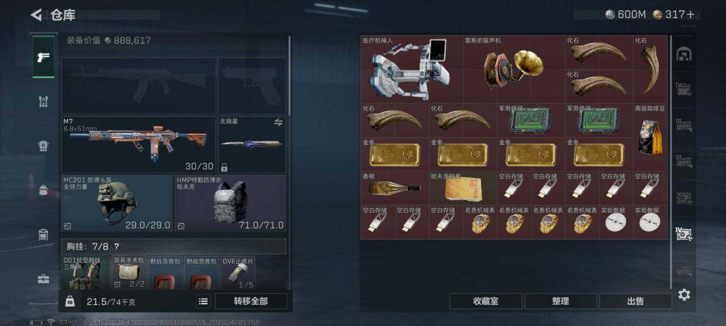
Task: Open the settings gear in right sidebar
Action: click(684, 294)
